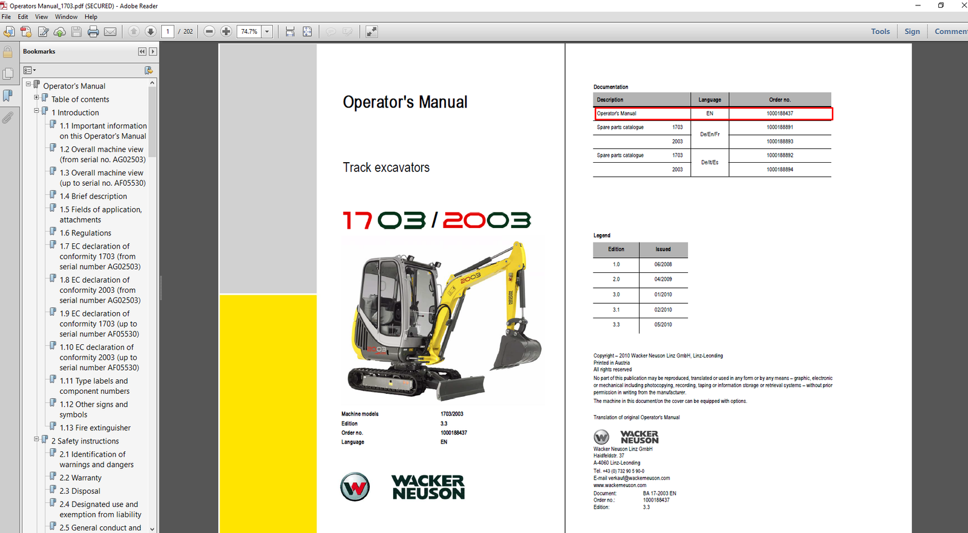Open the zoom percentage dropdown arrow
Screen dimensions: 968x533
coord(267,31)
